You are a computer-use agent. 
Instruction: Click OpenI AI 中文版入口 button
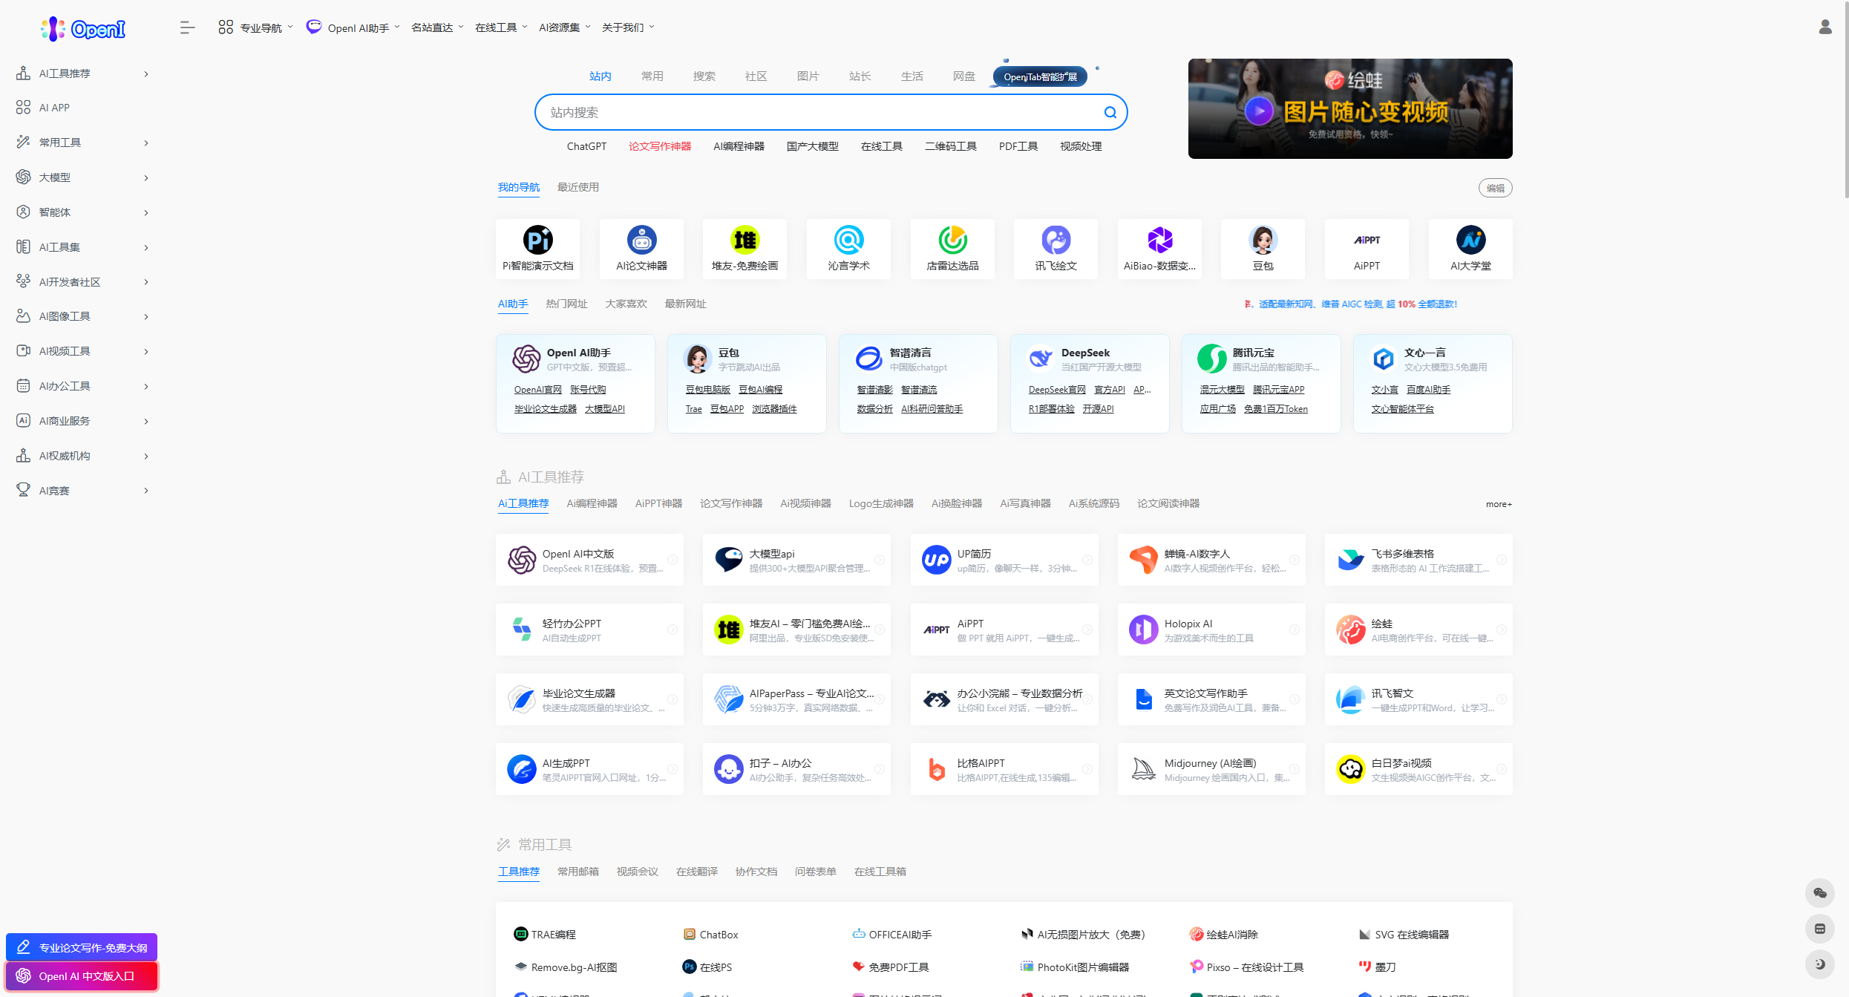coord(82,976)
